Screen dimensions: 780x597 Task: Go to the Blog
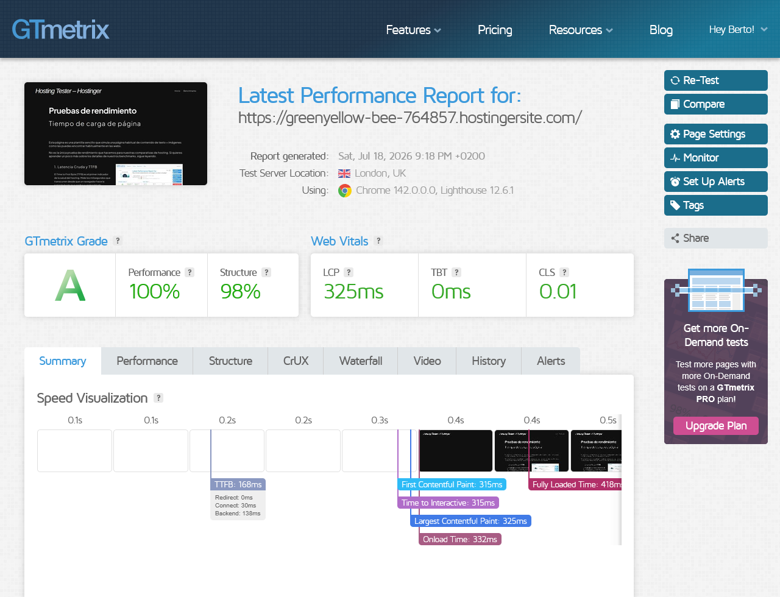661,30
